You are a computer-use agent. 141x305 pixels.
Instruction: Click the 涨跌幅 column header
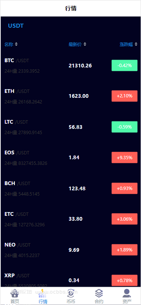[126, 44]
